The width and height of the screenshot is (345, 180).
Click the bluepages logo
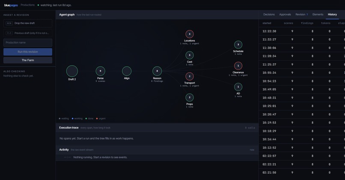point(11,5)
